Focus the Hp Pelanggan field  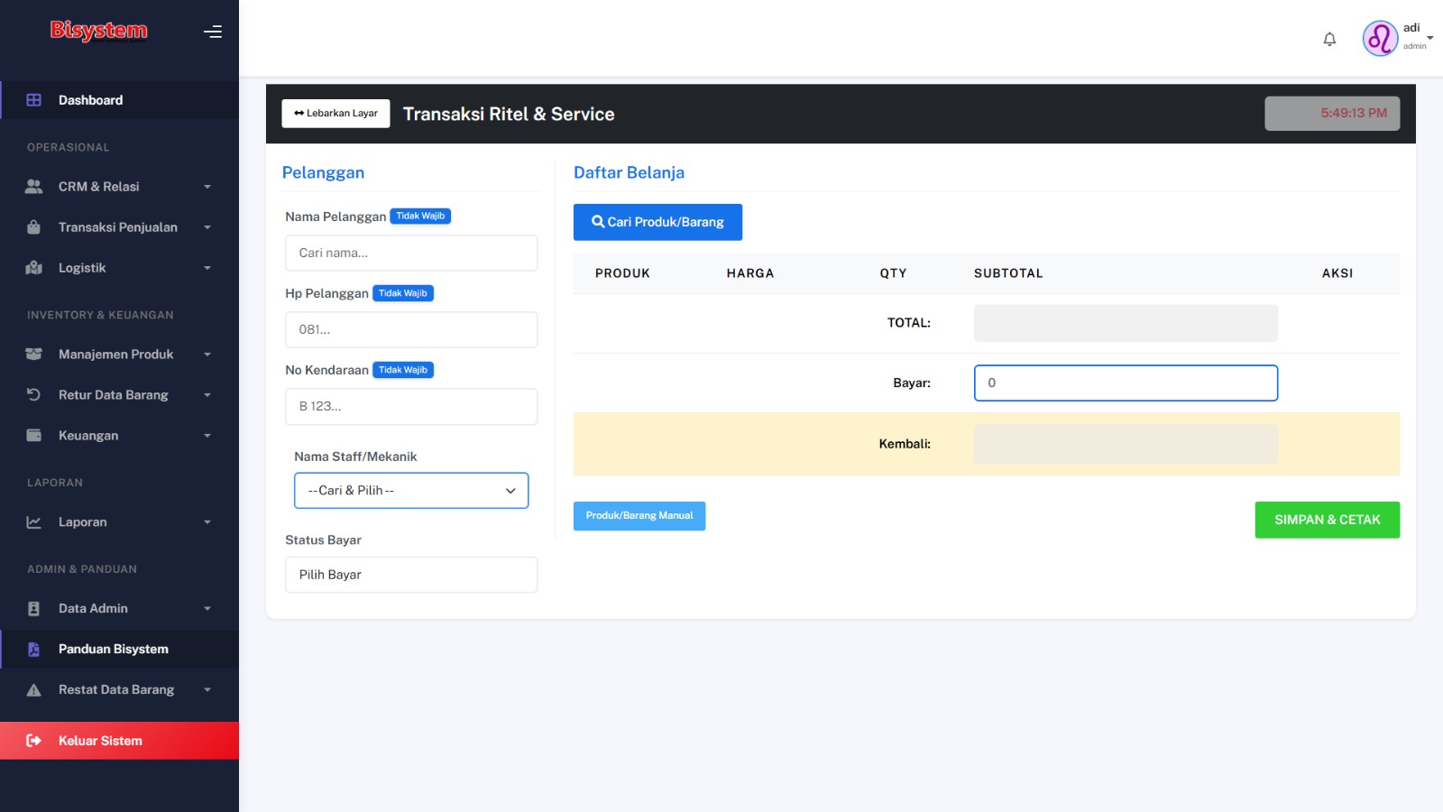[x=411, y=329]
